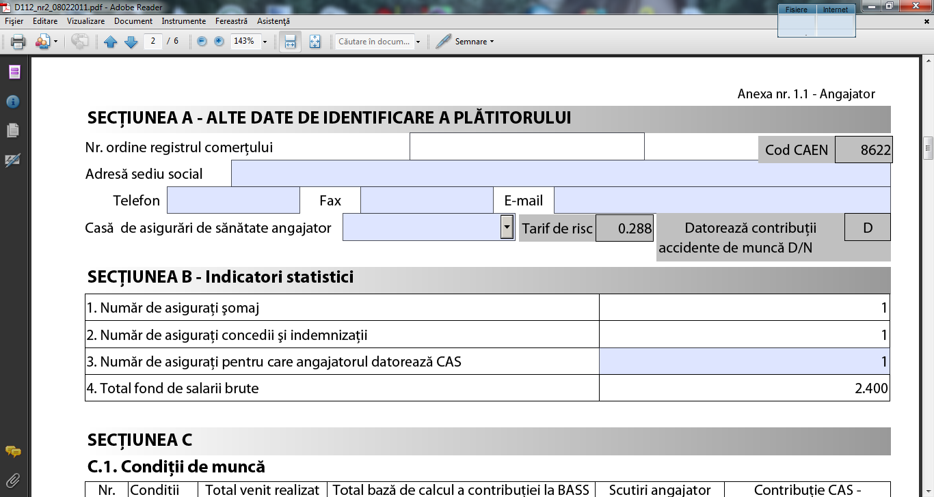Open the Signatures panel icon in sidebar
Viewport: 934px width, 497px height.
13,160
